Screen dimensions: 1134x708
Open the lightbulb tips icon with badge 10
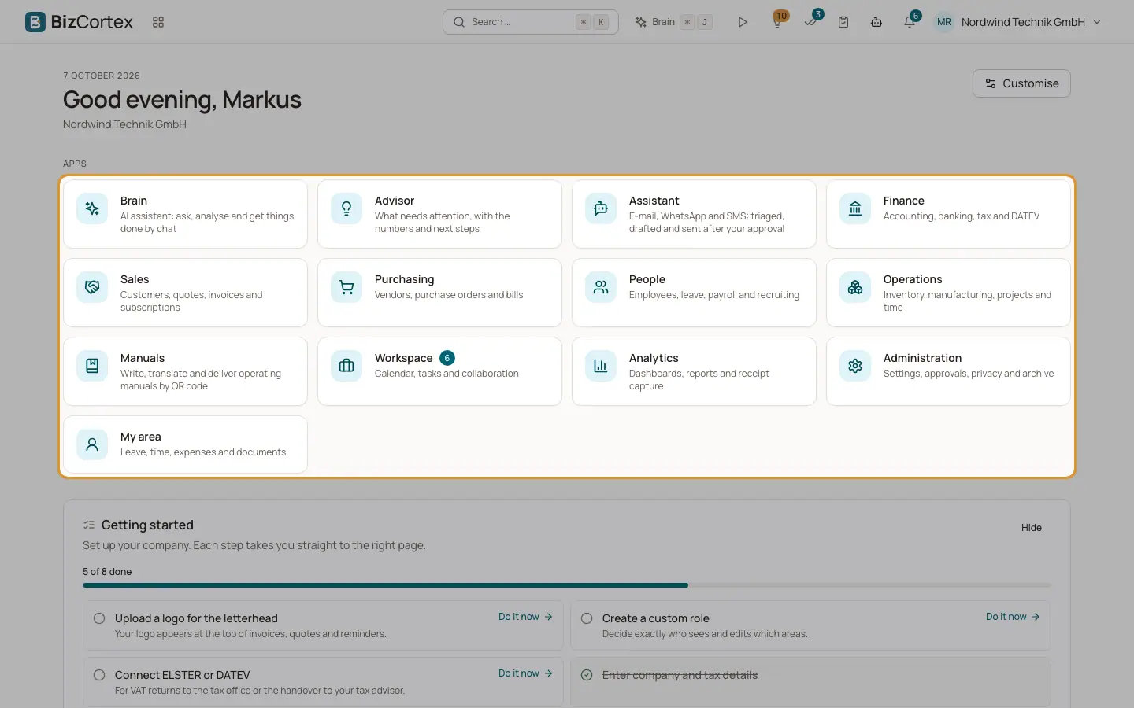(x=777, y=22)
